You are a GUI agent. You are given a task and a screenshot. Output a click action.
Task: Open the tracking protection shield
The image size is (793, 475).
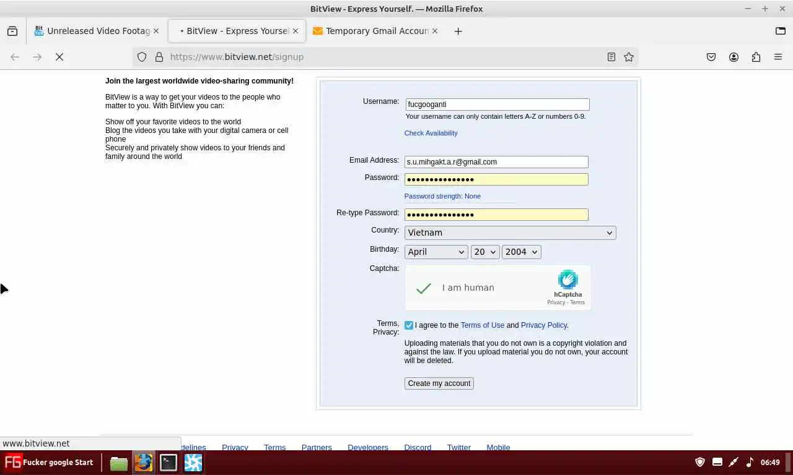142,57
